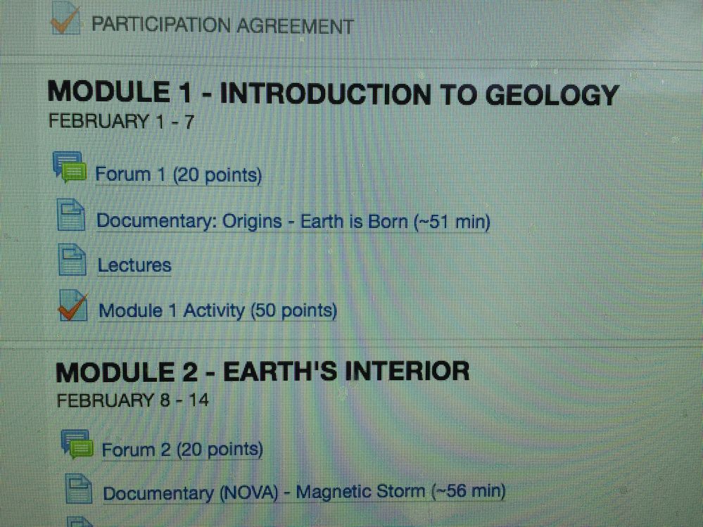Click the February 8 - 14 date text
Viewport: 703px width, 527px height.
[132, 400]
